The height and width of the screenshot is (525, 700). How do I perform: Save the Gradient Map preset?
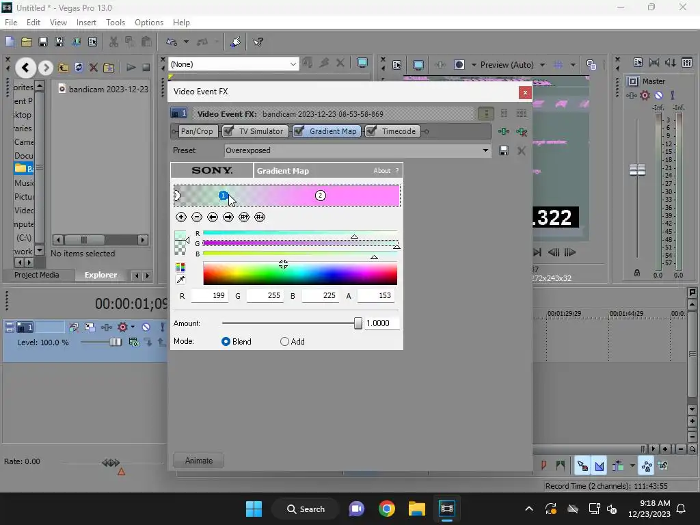(x=504, y=150)
